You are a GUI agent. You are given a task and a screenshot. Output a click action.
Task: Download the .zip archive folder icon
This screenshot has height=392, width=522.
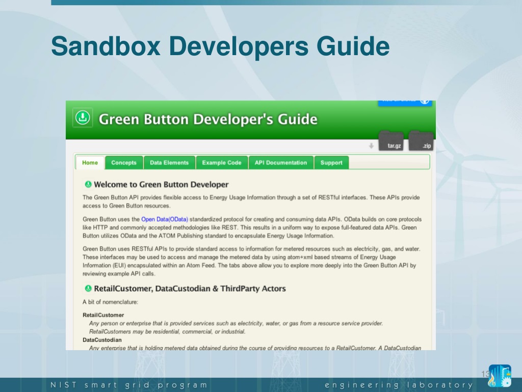pyautogui.click(x=421, y=141)
